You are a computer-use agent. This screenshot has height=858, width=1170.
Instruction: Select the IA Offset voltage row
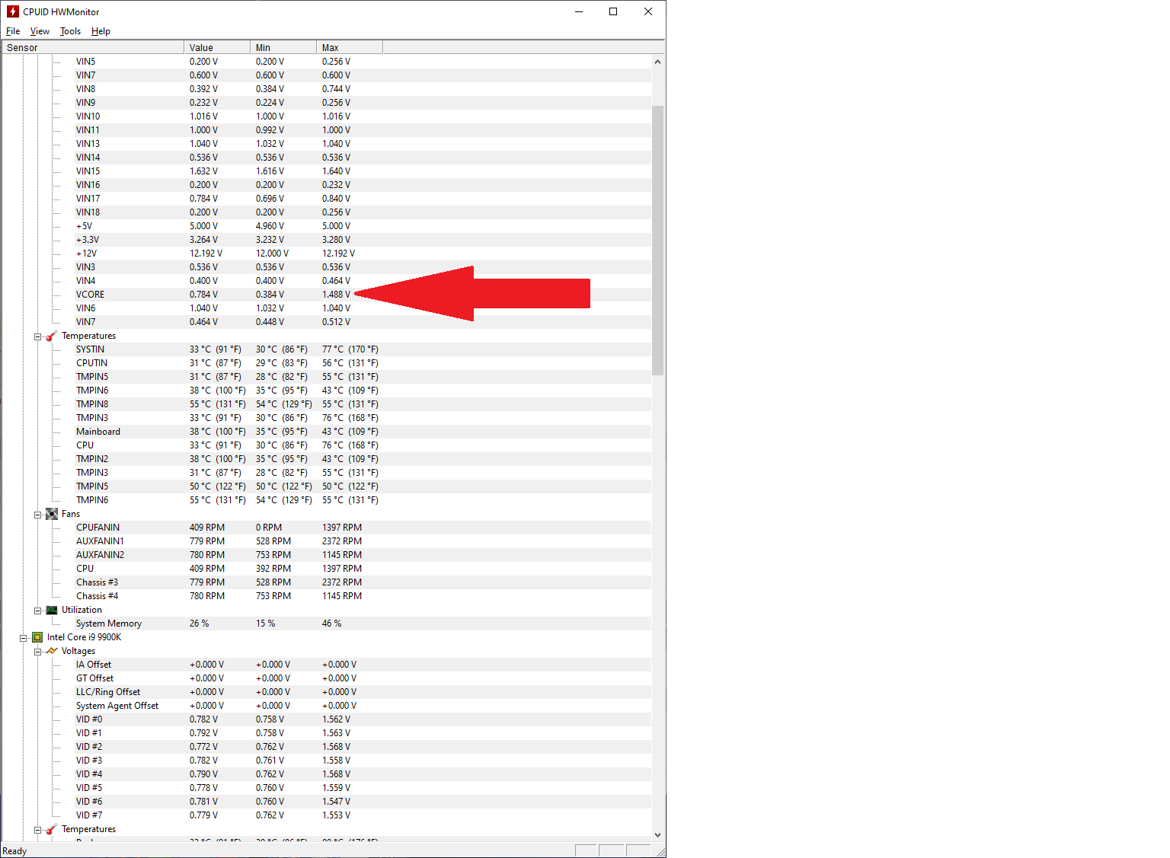point(326,665)
